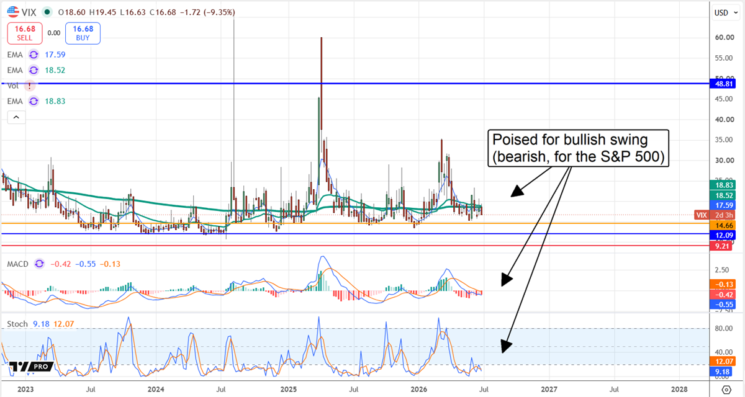Click the 40.00 price scale value

723,119
